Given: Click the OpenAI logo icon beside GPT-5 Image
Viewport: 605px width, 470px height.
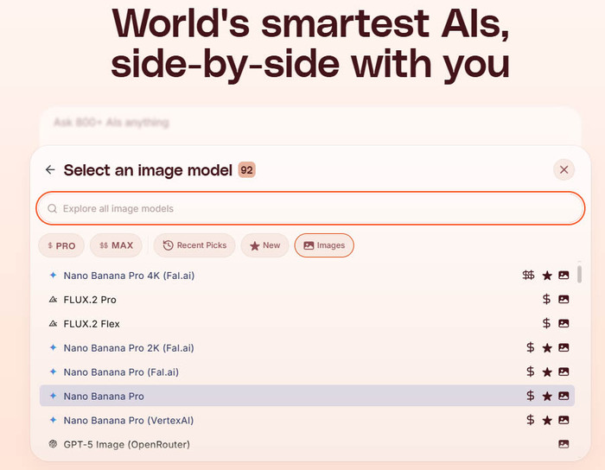Looking at the screenshot, I should point(53,444).
